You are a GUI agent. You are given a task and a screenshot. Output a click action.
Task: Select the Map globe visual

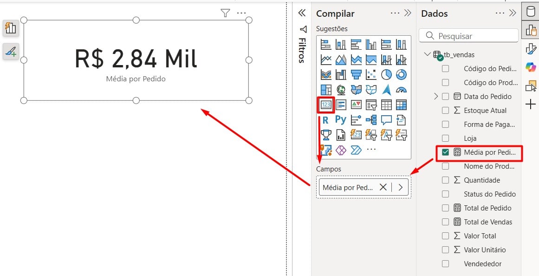[x=341, y=89]
